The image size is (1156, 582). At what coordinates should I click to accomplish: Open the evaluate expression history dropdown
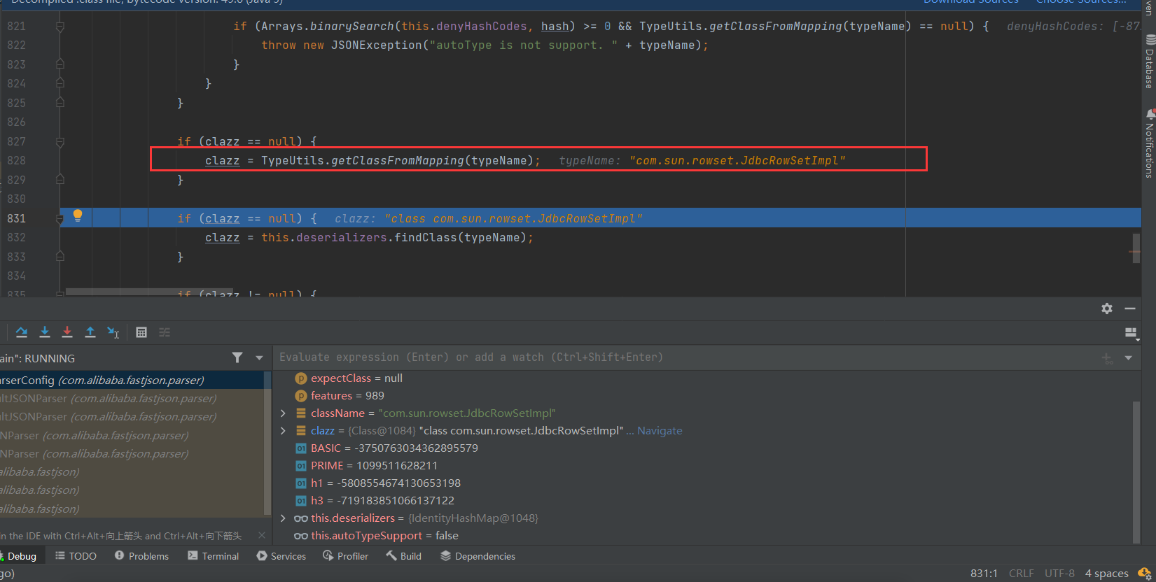pyautogui.click(x=1128, y=357)
